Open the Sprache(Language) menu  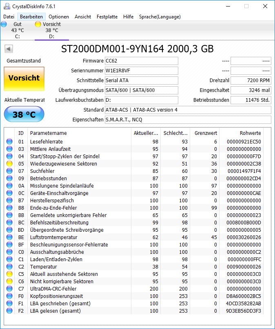[160, 17]
